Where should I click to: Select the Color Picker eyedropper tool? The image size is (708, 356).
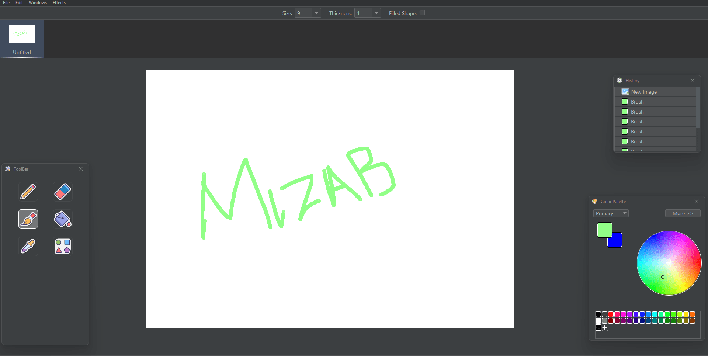tap(28, 246)
